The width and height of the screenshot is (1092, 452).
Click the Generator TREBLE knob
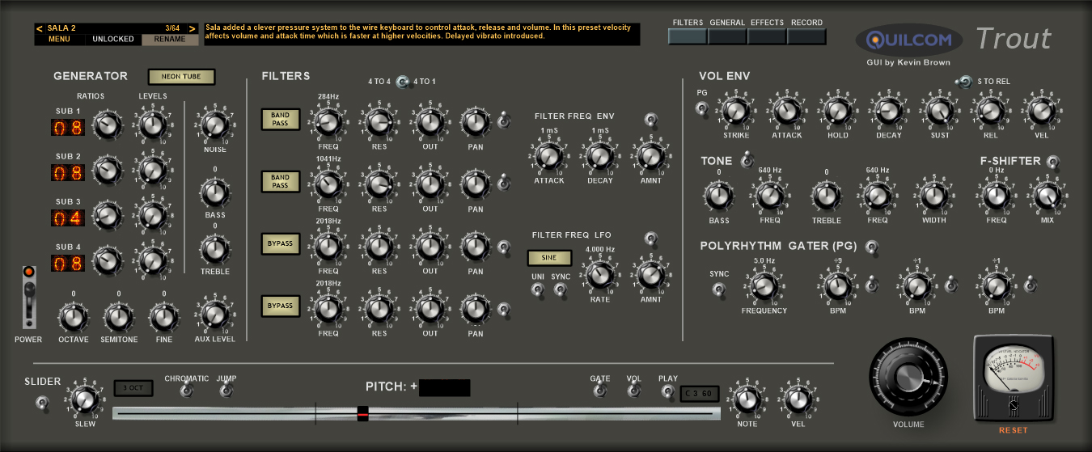click(x=214, y=251)
